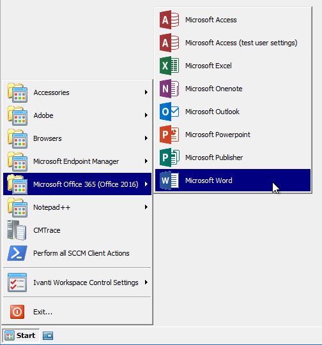This screenshot has height=345, width=322.
Task: Select the Microsoft Endpoint Manager label
Action: 76,161
